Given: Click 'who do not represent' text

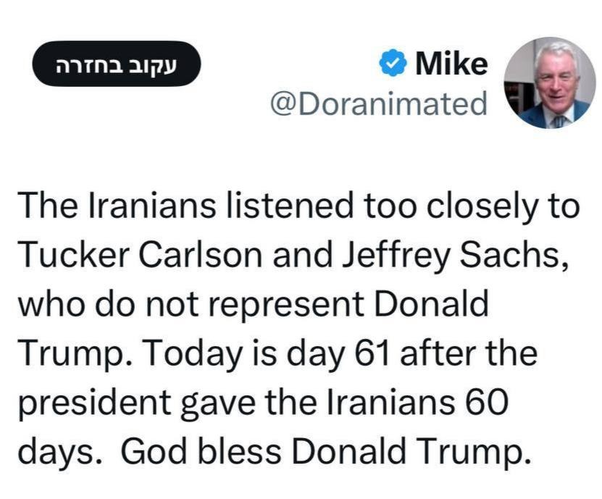Looking at the screenshot, I should click(x=191, y=305).
